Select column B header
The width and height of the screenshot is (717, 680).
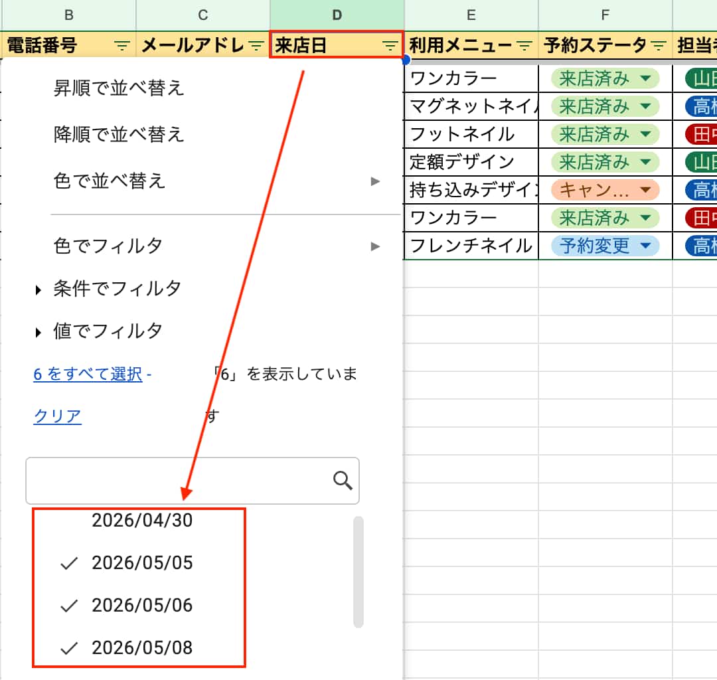coord(69,15)
